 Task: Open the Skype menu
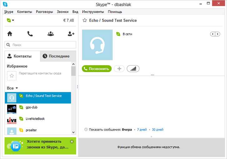9,12
